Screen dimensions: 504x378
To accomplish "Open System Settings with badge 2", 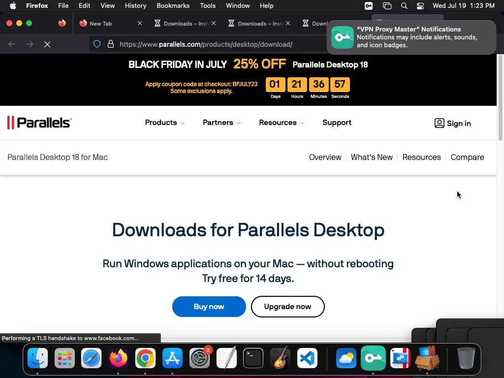I will [x=199, y=358].
